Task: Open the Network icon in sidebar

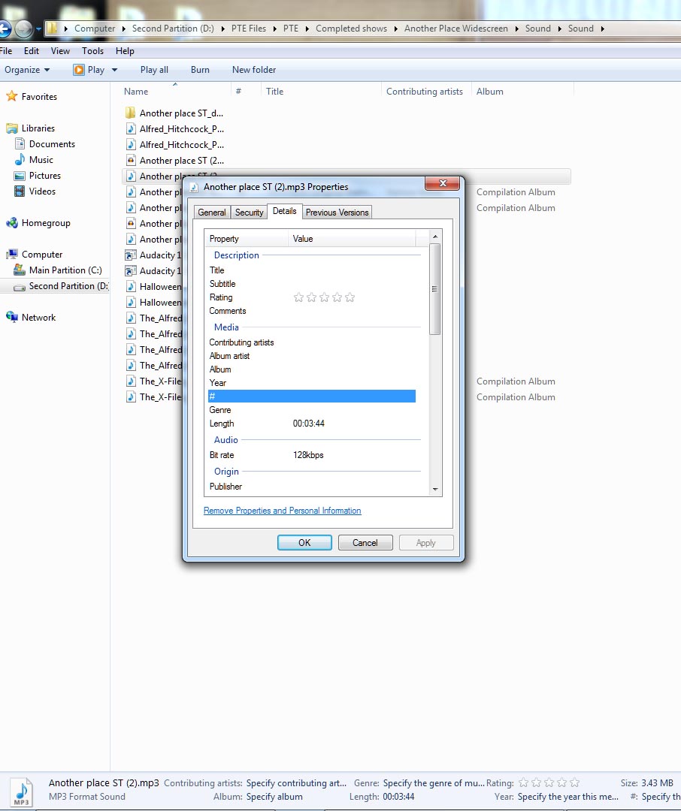Action: (12, 318)
